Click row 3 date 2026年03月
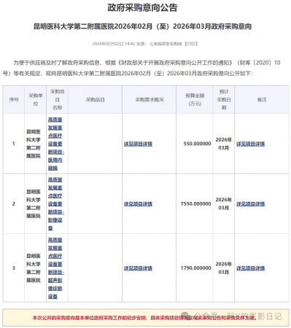Screen dimensions: 291x328 coord(224,268)
